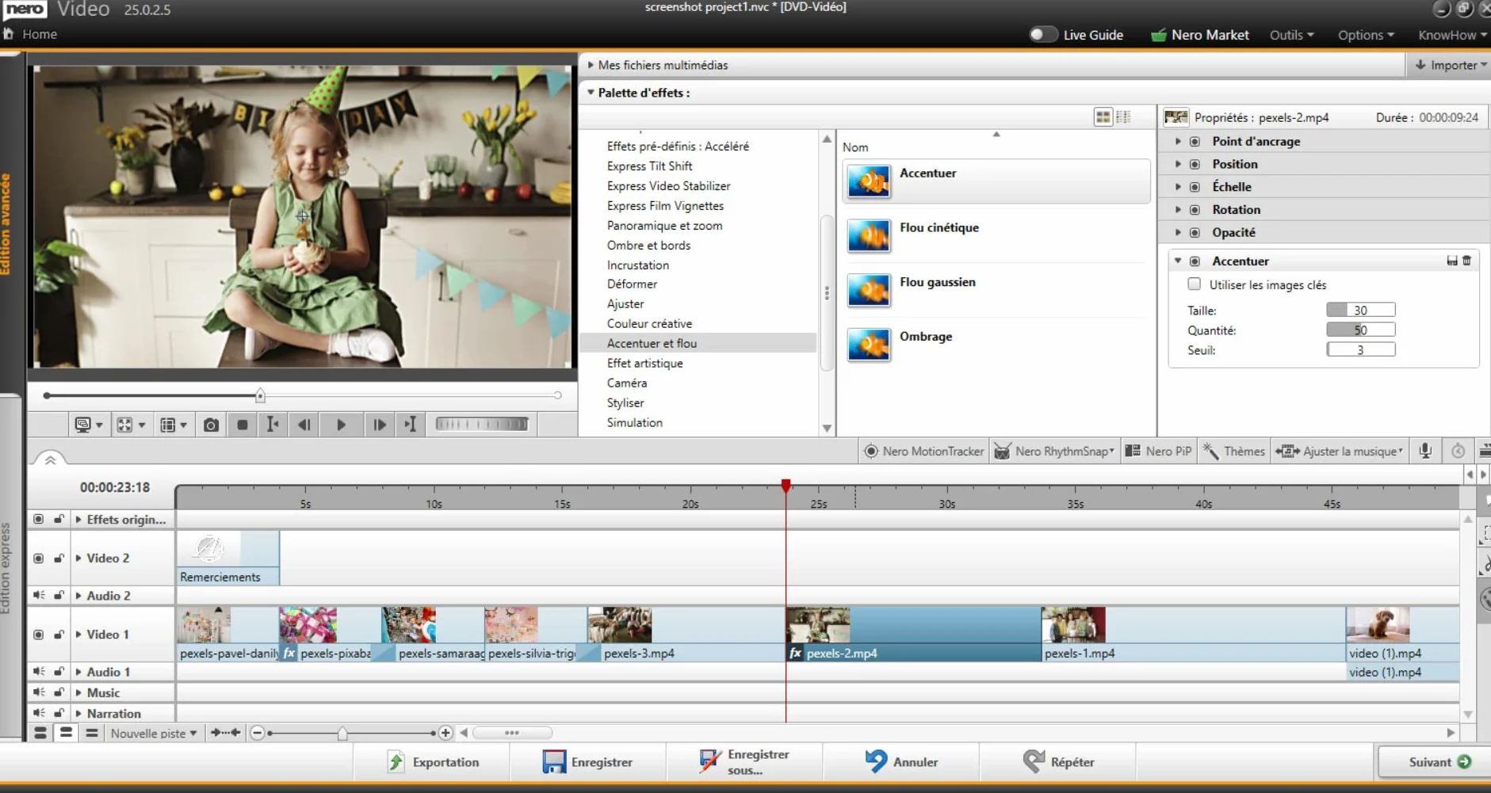
Task: Switch effects palette to thumbnail view
Action: (1103, 117)
